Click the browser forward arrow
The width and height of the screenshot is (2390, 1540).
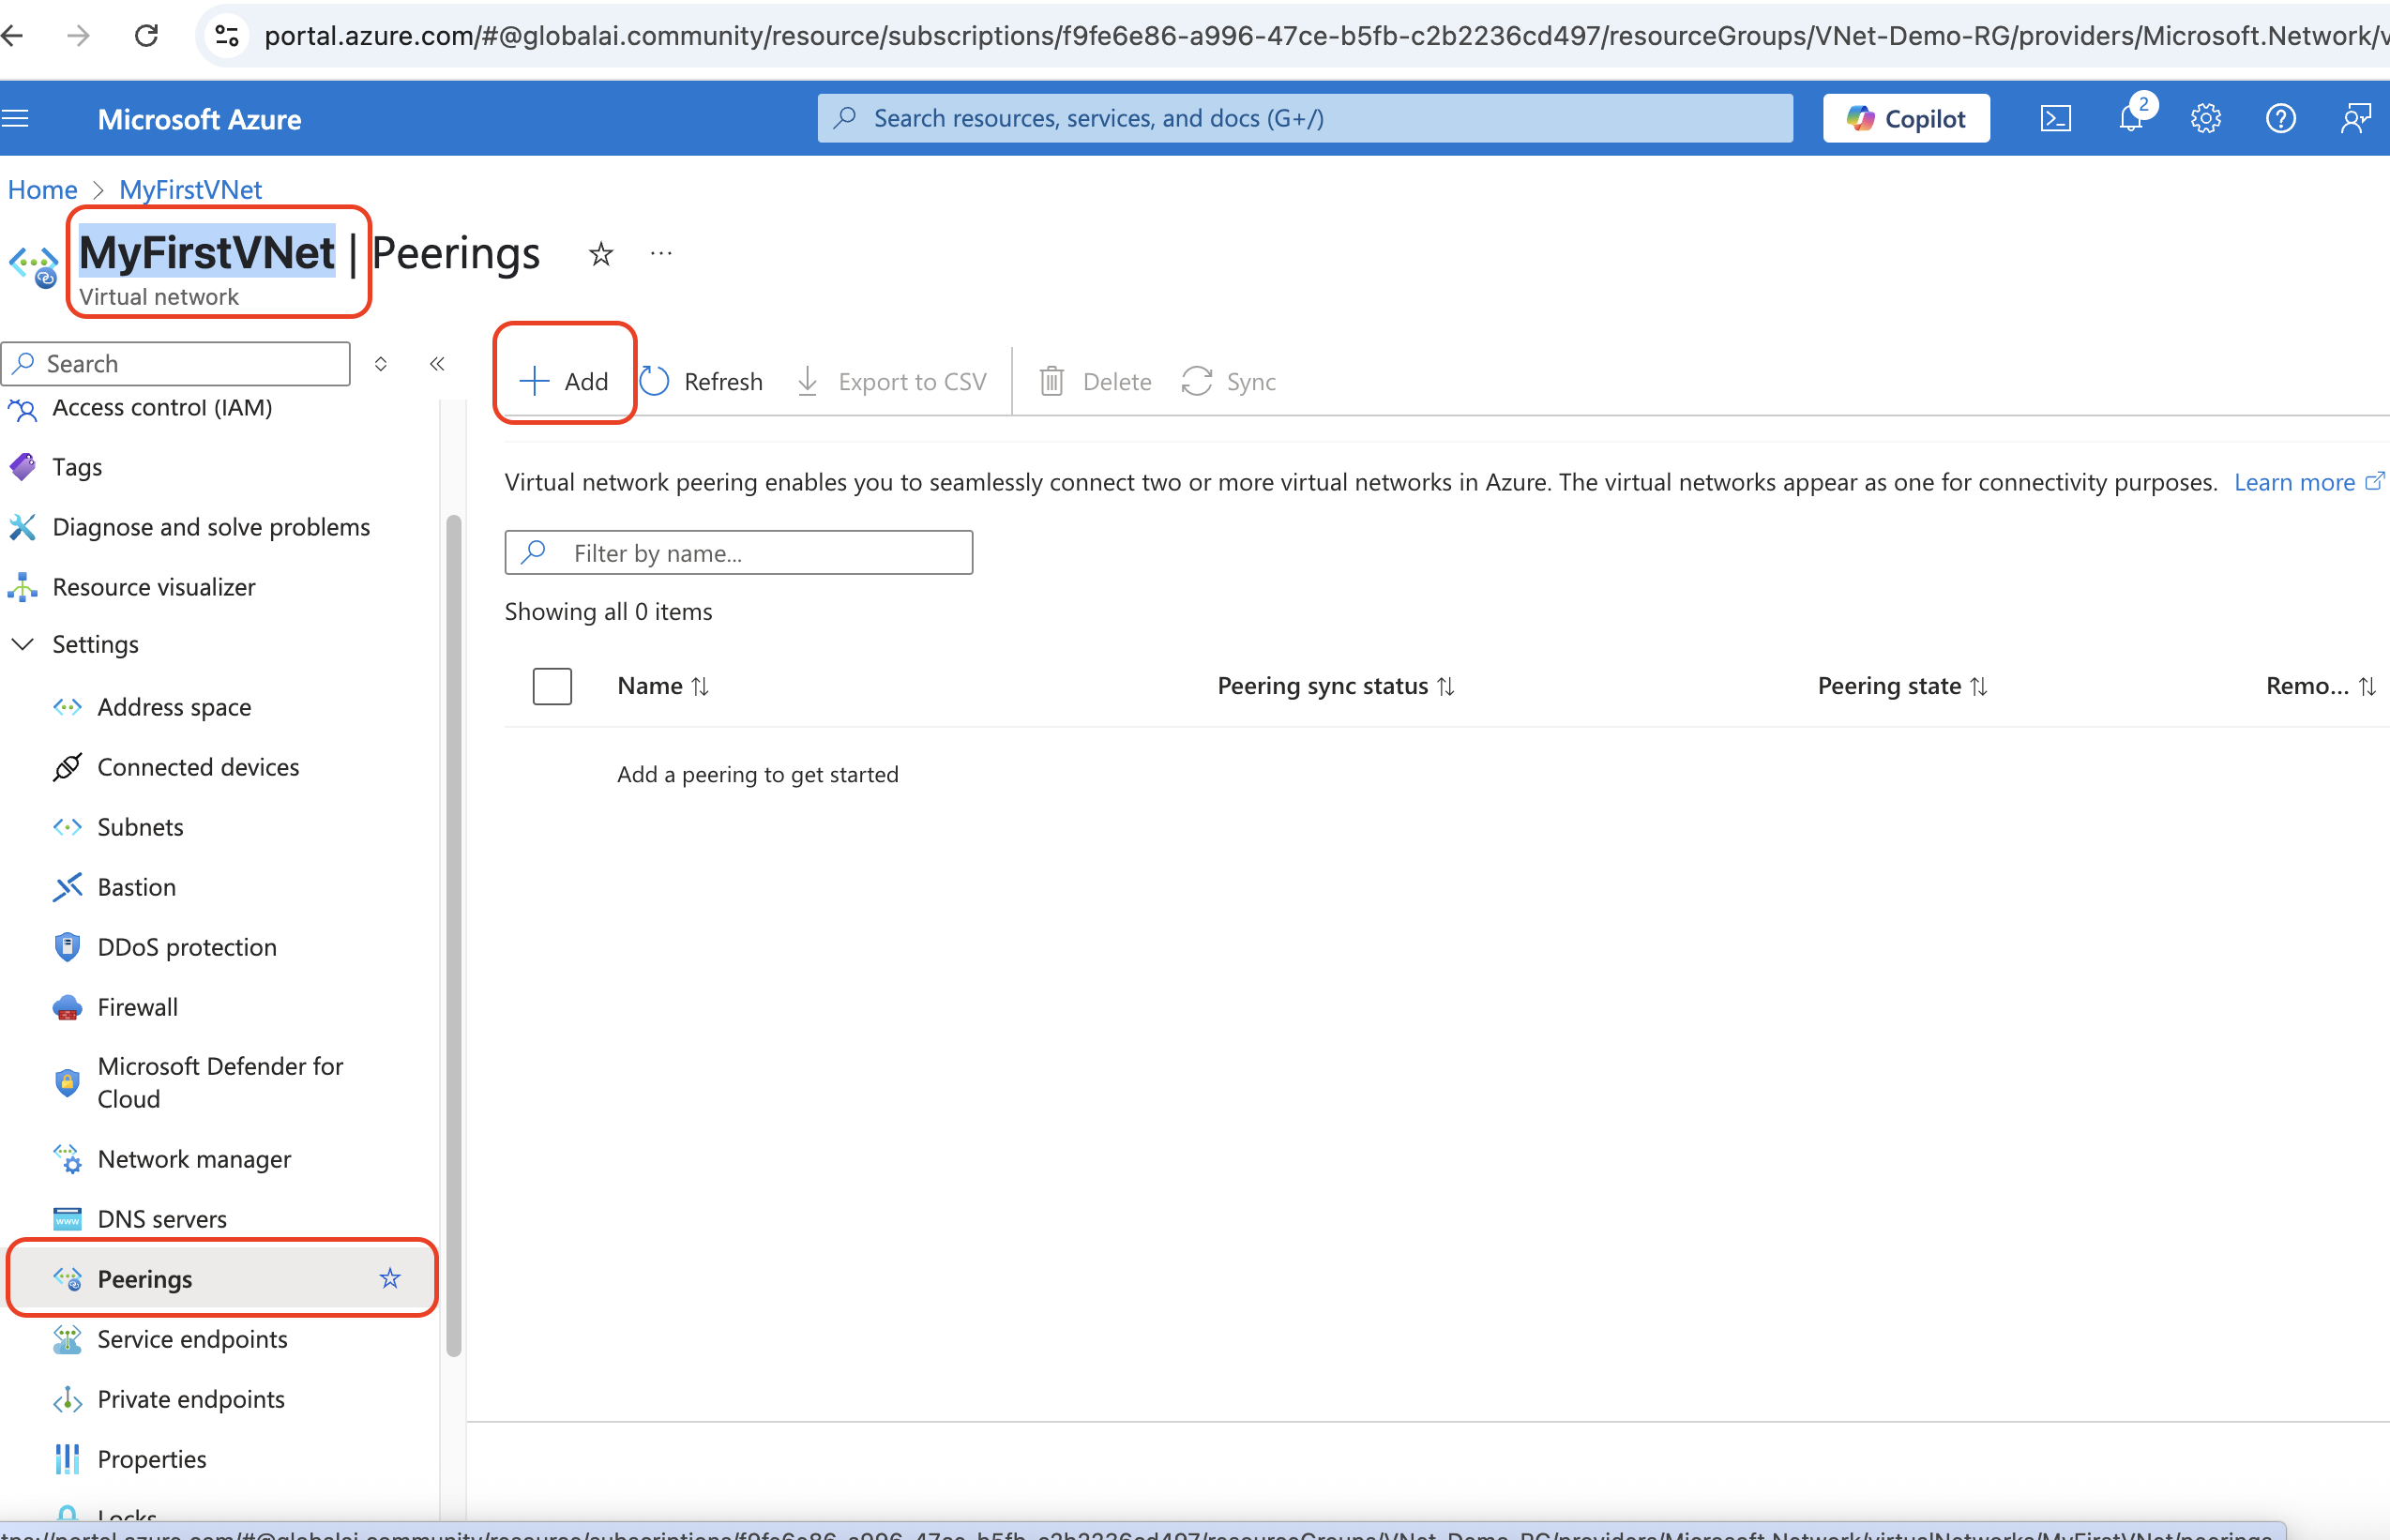pos(78,36)
